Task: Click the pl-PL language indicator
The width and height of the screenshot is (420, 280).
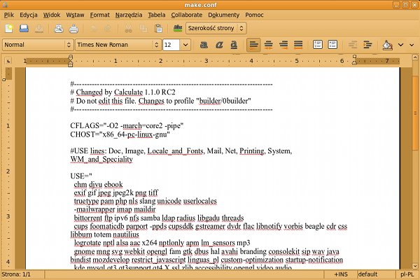Action: click(x=407, y=274)
